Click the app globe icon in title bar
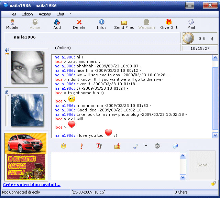Screen dimensions: 220x198 [6, 5]
